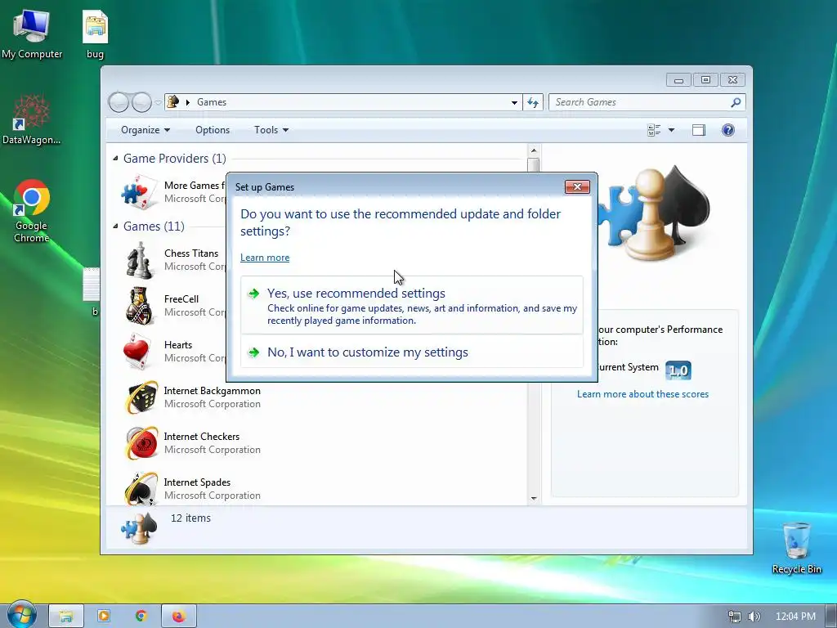Open Chrome from the taskbar
The height and width of the screenshot is (628, 837).
(x=141, y=617)
